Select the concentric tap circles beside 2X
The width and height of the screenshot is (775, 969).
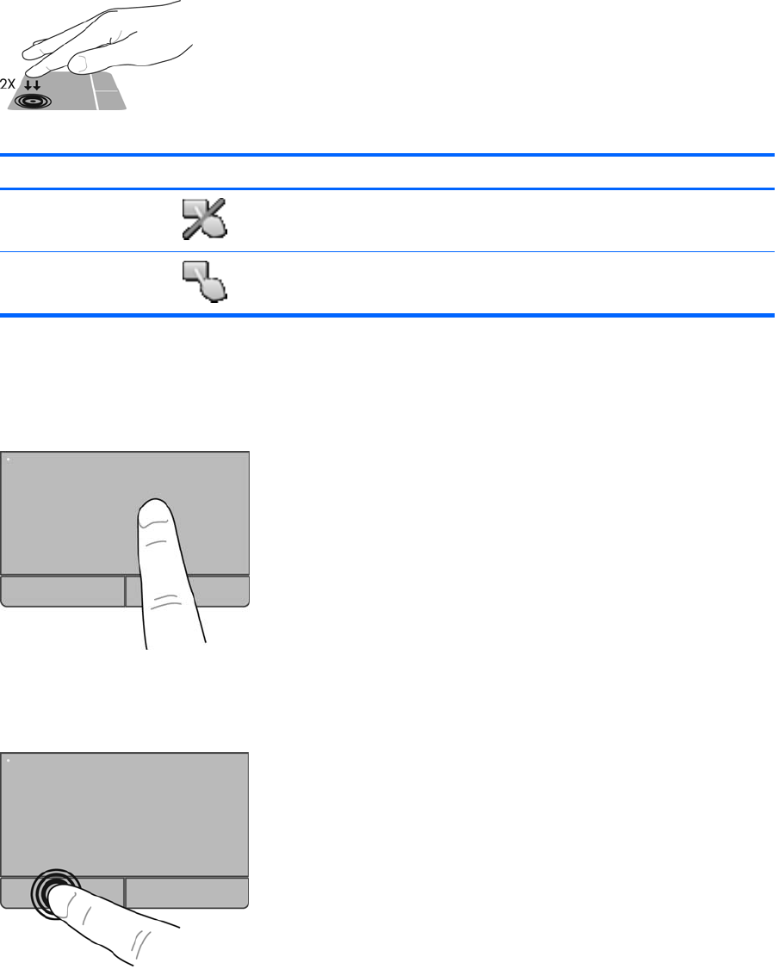33,101
